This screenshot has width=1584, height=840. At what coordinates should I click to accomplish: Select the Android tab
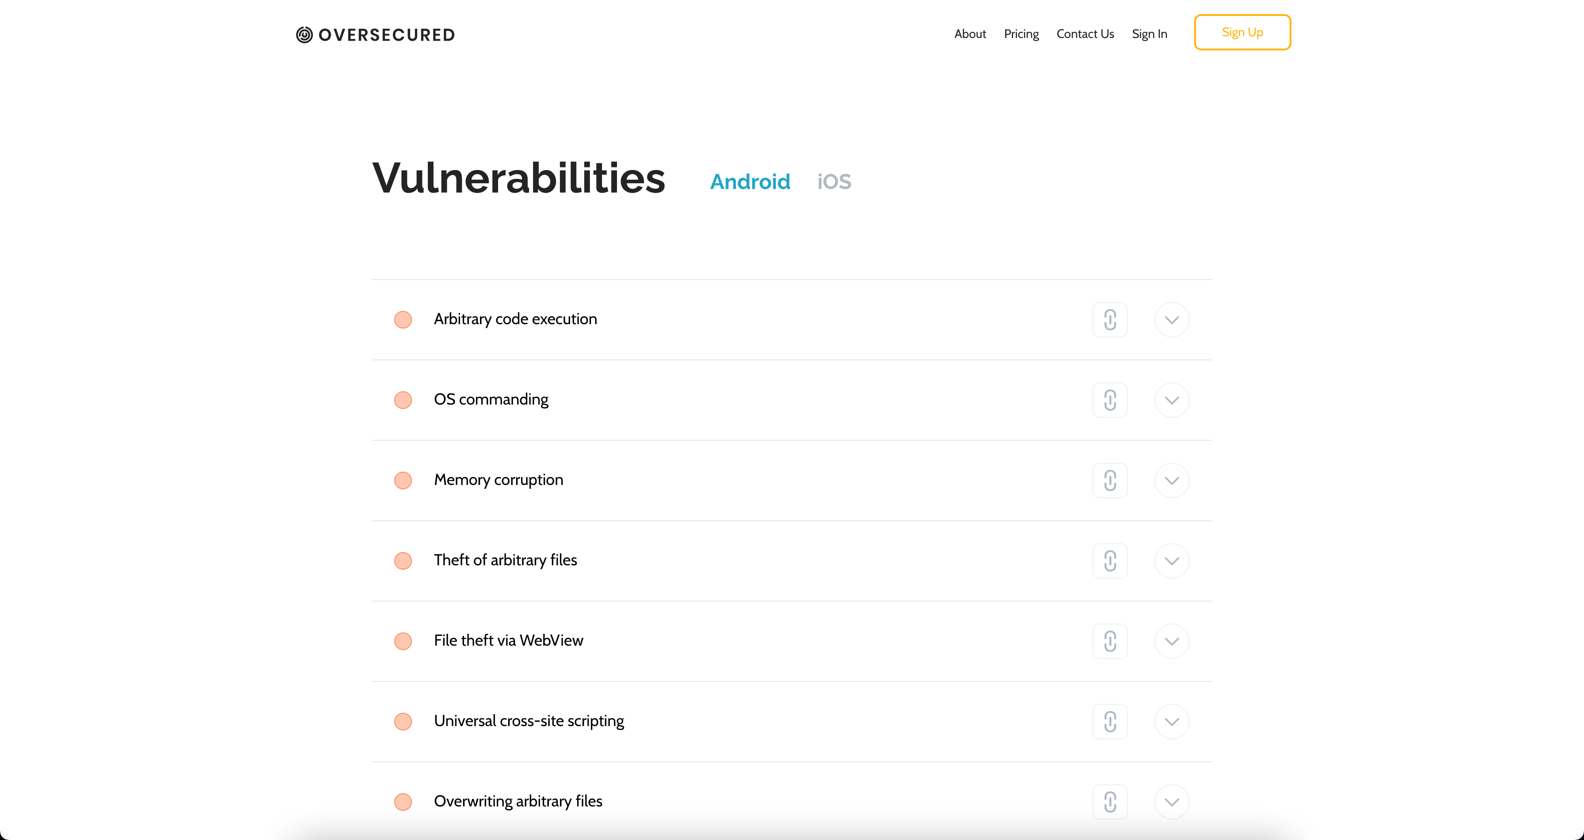750,182
